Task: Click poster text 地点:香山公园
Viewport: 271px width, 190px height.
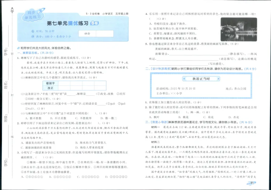Action: coord(236,89)
